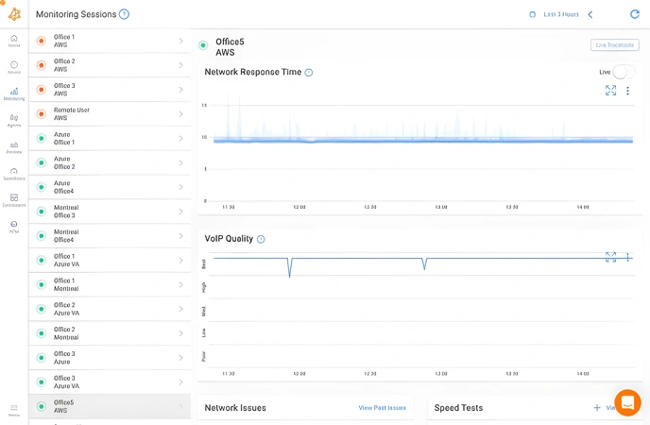Click the second dip in VoIP Quality chart
The height and width of the screenshot is (425, 650).
click(424, 263)
